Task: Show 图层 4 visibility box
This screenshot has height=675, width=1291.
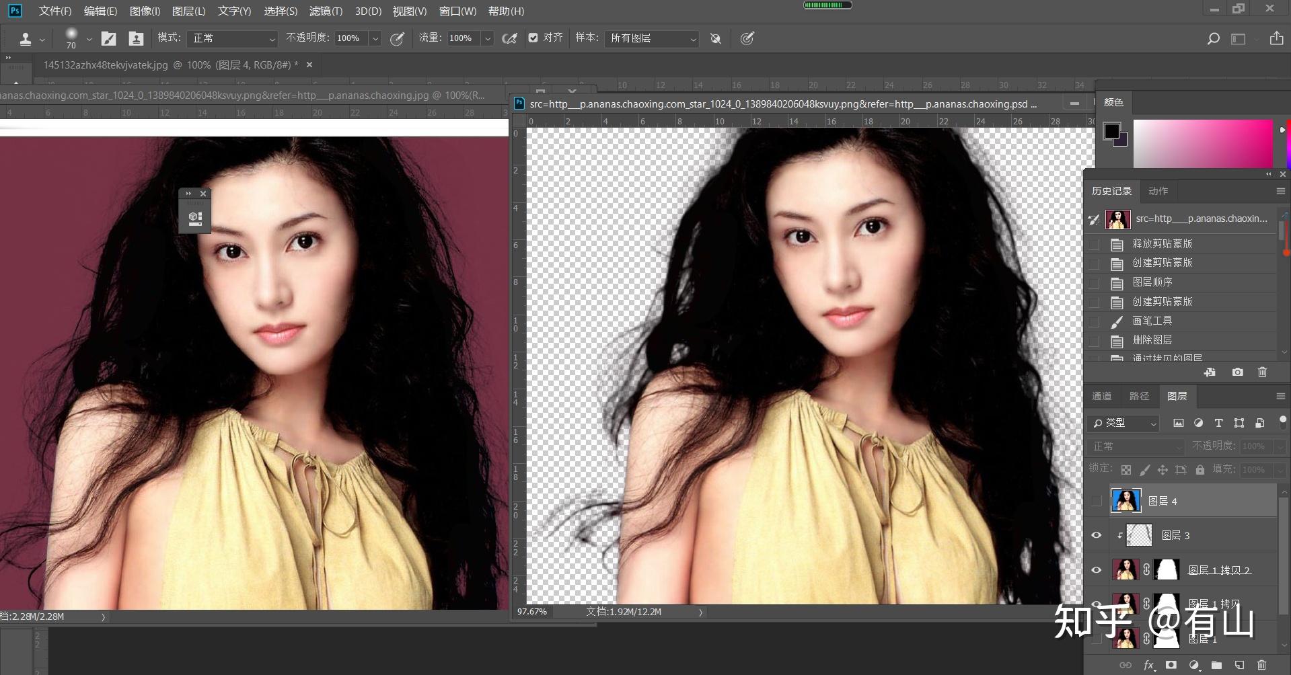Action: coord(1096,501)
